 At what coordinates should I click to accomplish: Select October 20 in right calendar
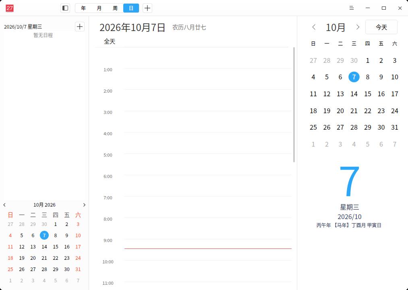340,111
